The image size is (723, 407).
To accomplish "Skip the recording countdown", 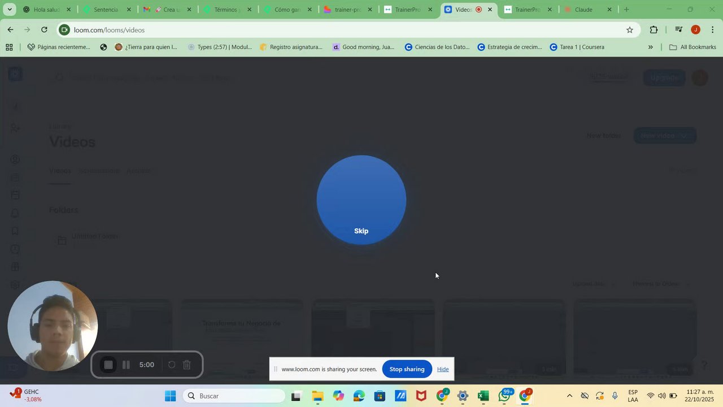I will 361,231.
